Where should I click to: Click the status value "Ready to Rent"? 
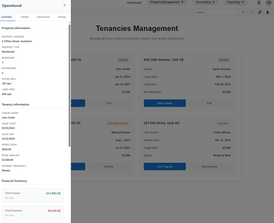click(x=222, y=156)
